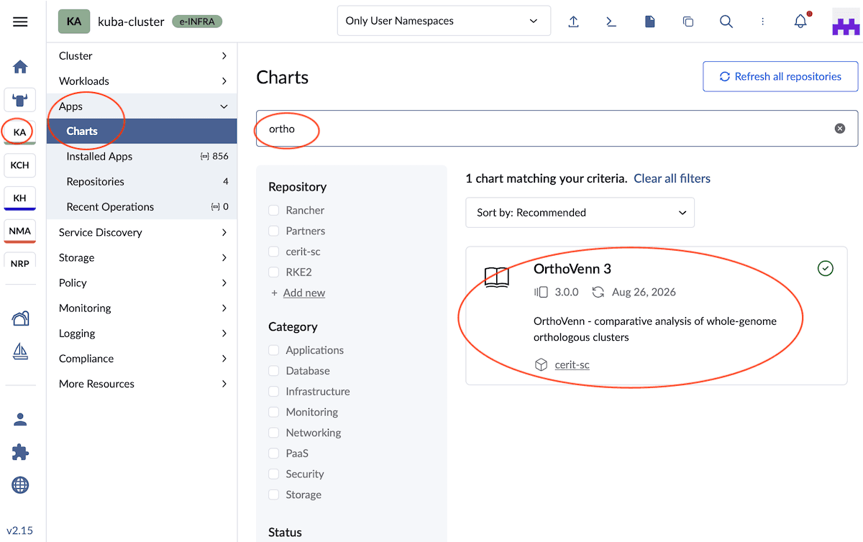Expand the Monitoring sidebar section
This screenshot has height=542, width=863.
click(142, 308)
